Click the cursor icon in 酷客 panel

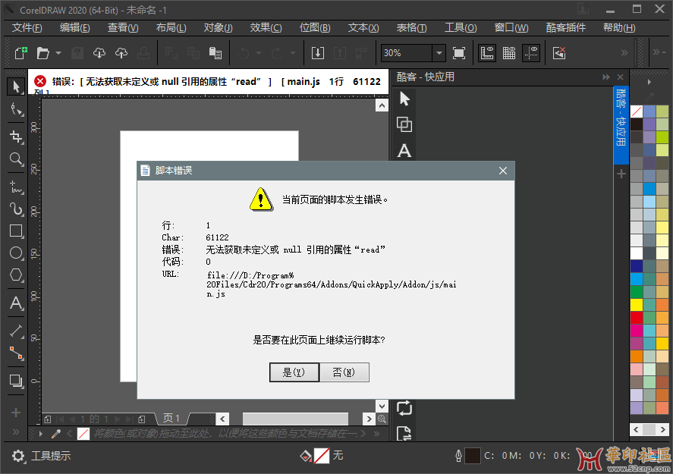404,99
